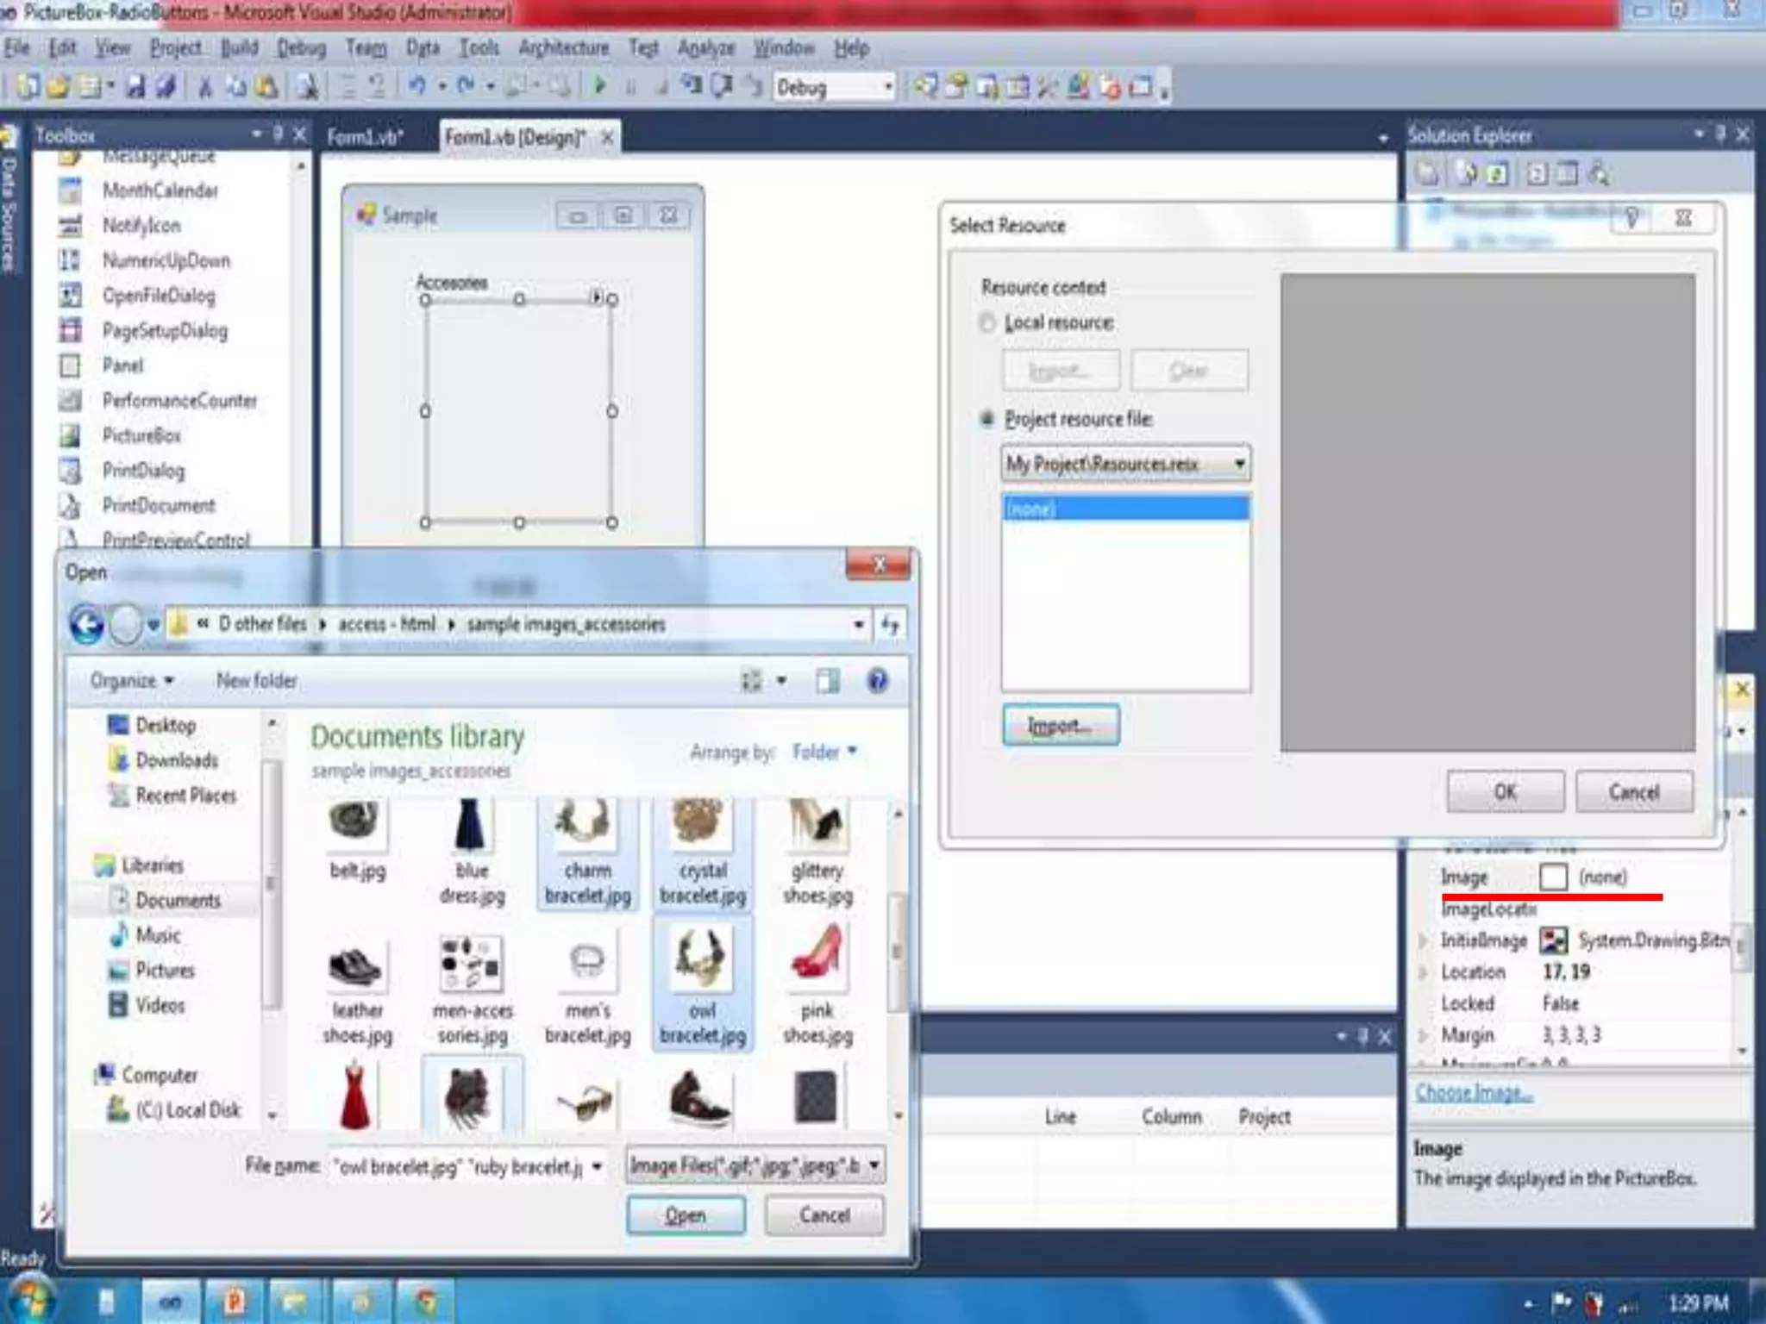Click Import button under resource list
Image resolution: width=1766 pixels, height=1324 pixels.
point(1060,725)
